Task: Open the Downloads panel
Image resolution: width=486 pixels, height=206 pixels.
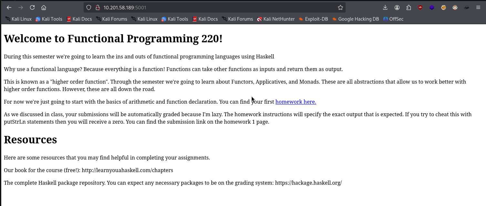Action: [x=385, y=7]
